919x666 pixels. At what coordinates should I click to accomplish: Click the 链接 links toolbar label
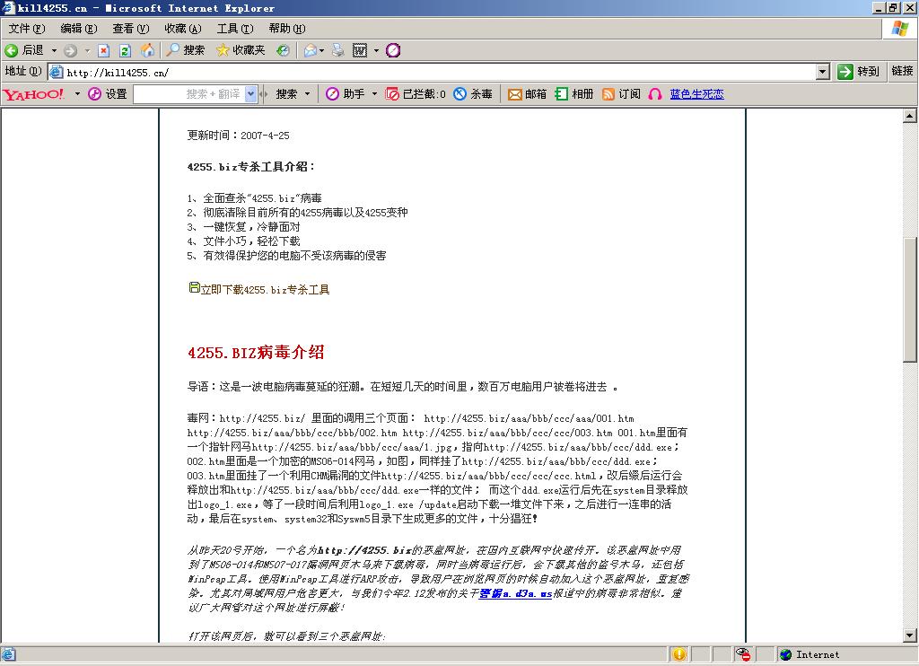902,71
